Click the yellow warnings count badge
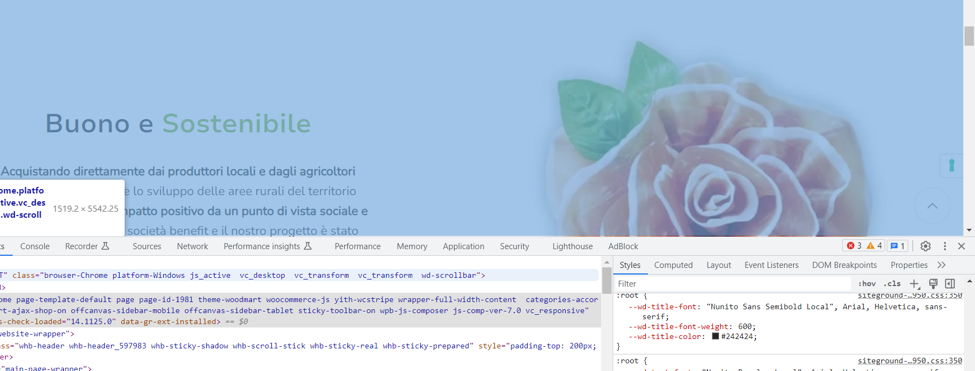975x371 pixels. tap(875, 246)
